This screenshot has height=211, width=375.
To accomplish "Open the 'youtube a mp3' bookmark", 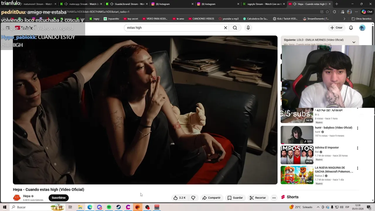I will 228,19.
